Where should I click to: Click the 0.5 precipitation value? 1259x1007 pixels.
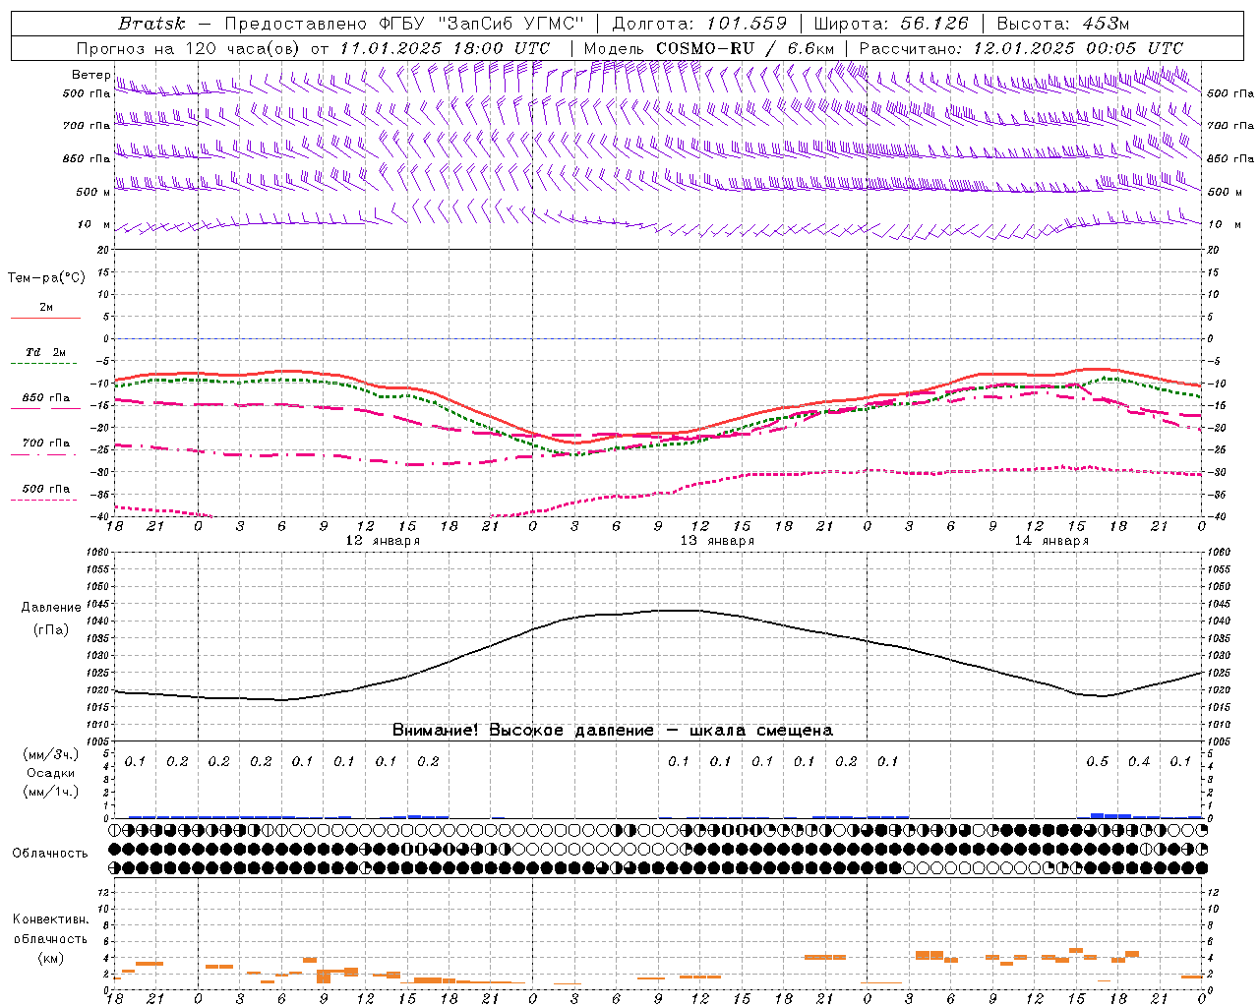[x=1097, y=762]
